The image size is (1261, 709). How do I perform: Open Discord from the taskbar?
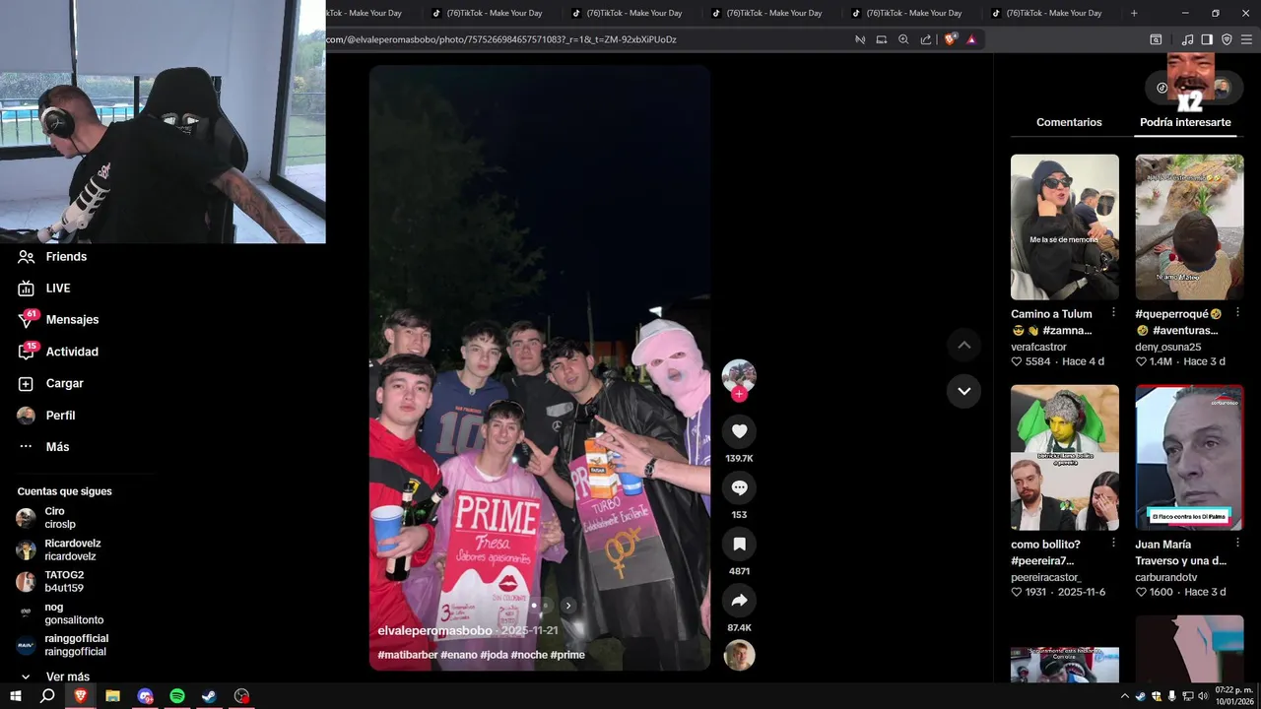(146, 696)
